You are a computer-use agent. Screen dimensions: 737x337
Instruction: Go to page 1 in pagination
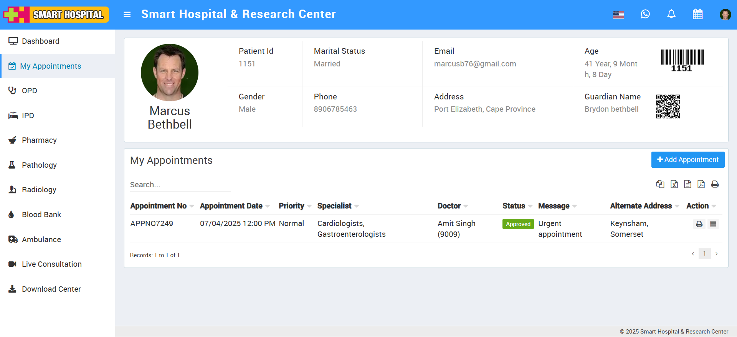click(x=704, y=254)
